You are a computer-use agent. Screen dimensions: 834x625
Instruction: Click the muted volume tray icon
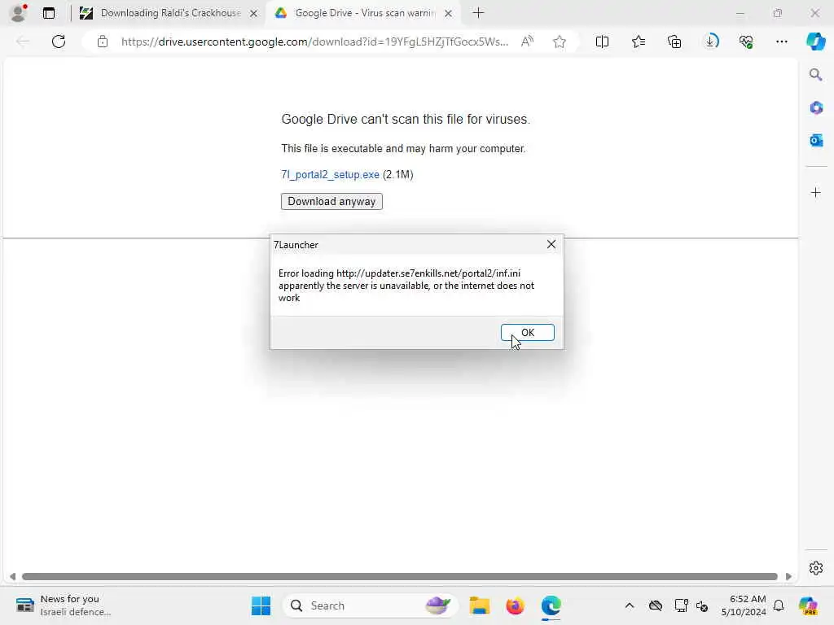tap(702, 605)
